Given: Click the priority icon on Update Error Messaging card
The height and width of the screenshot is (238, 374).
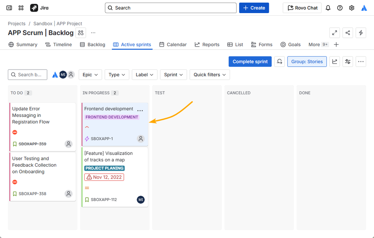Looking at the screenshot, I should 15,132.
